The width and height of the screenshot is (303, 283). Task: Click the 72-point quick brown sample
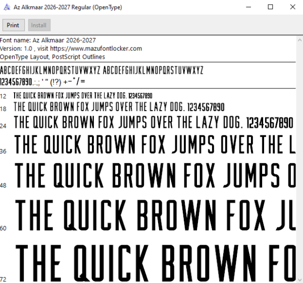[156, 263]
